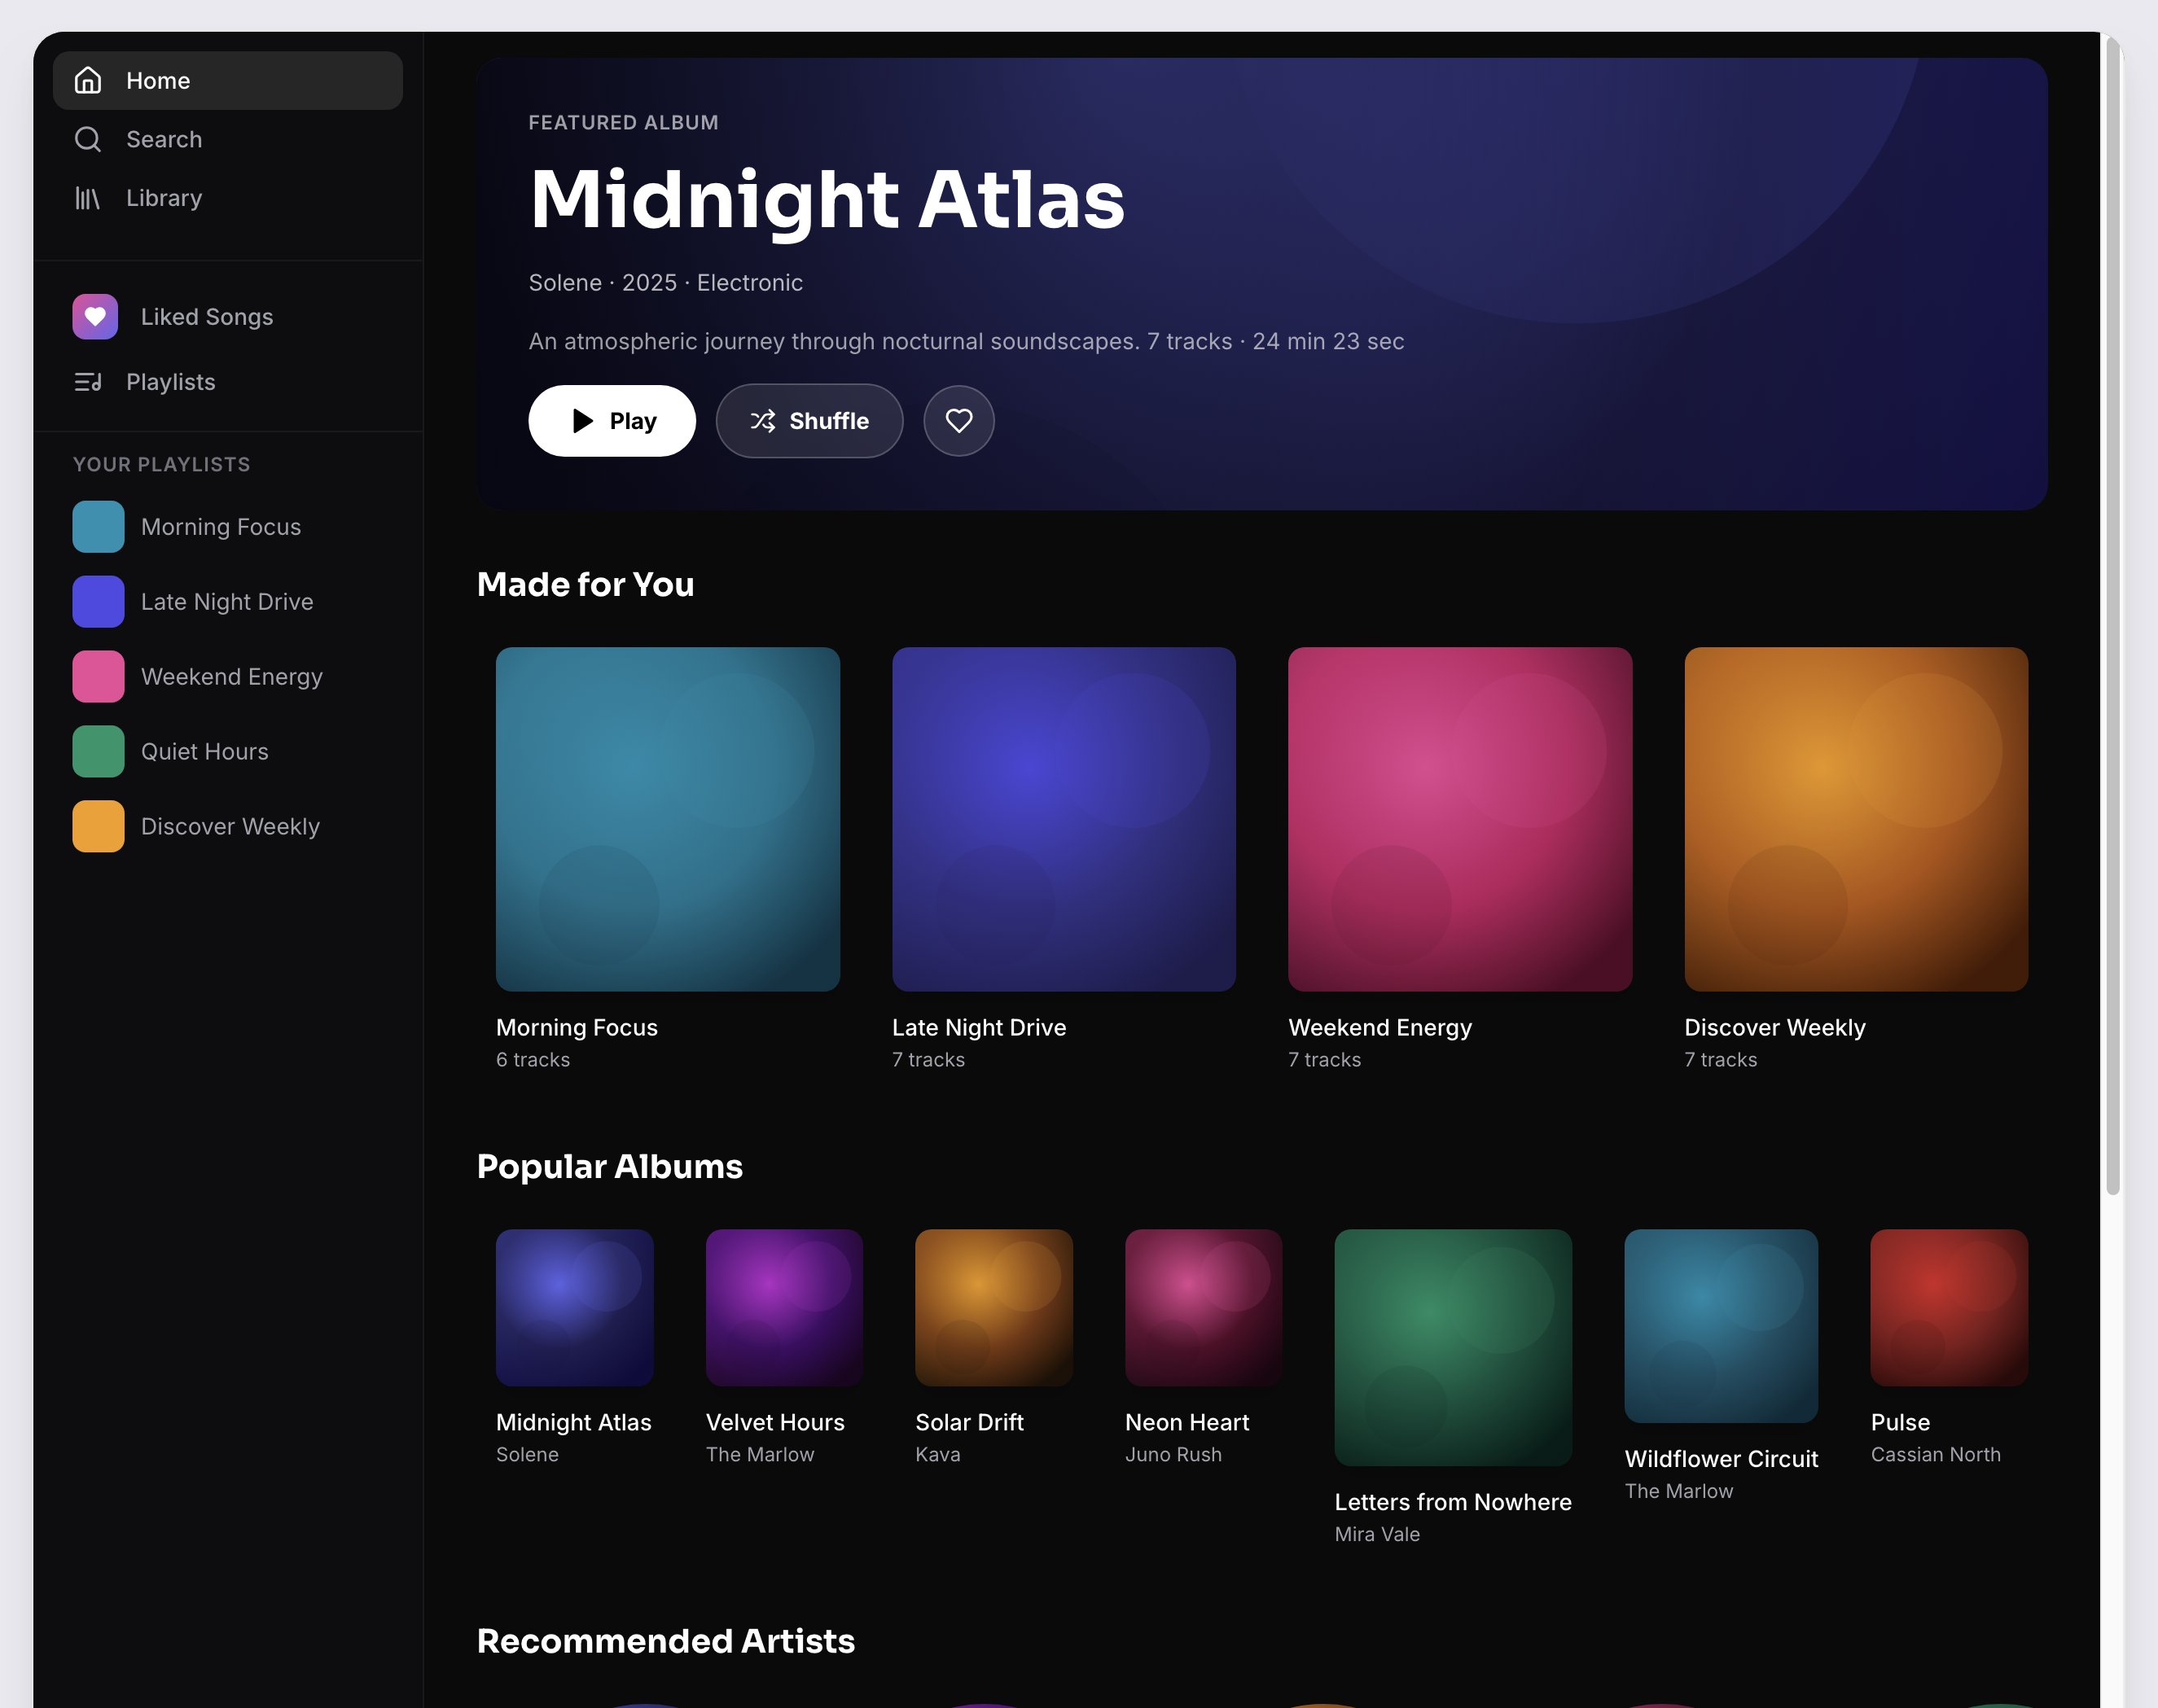Open the Weekend Energy card cover

[1460, 819]
